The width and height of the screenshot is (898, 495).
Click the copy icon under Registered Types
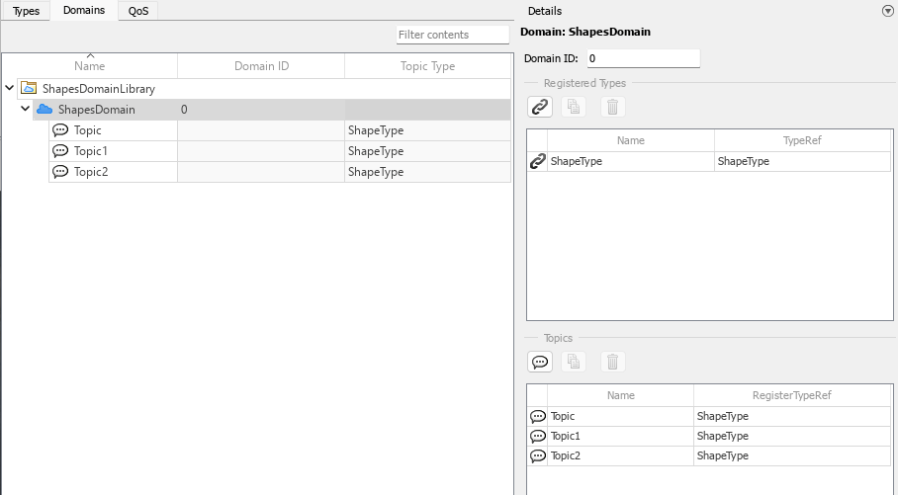574,107
